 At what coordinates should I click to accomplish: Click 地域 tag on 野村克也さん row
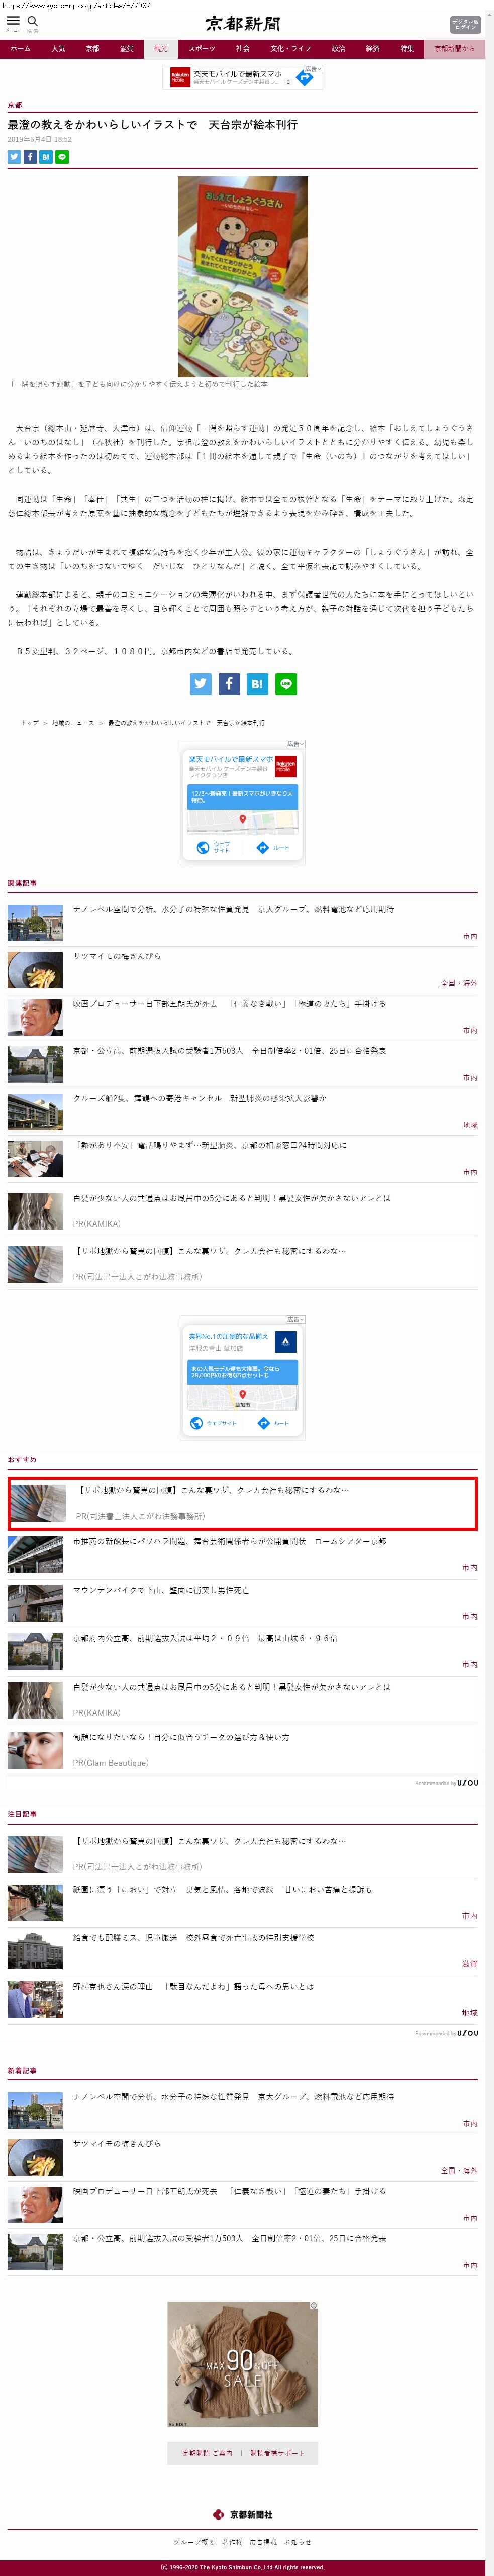469,2013
